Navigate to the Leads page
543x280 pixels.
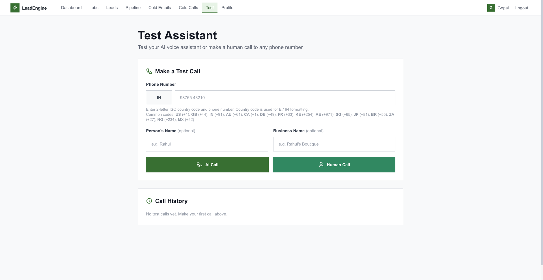tap(112, 8)
